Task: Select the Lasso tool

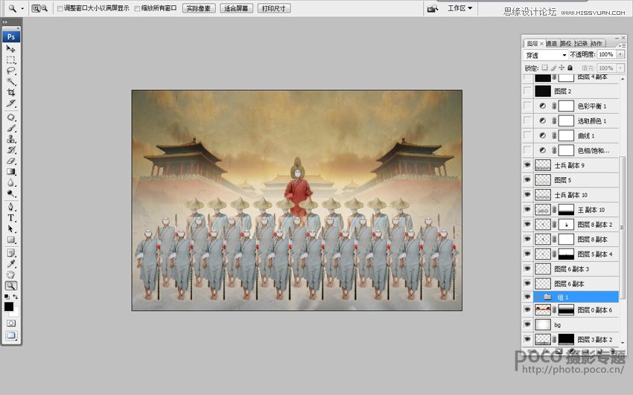Action: (11, 71)
